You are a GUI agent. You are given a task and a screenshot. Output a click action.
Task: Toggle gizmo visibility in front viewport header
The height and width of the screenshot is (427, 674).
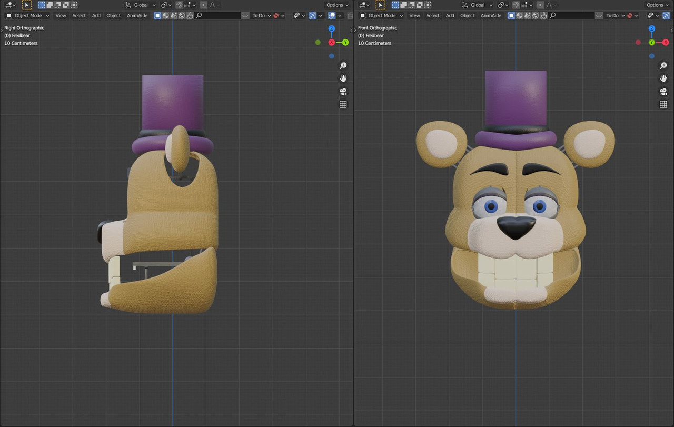pyautogui.click(x=667, y=15)
